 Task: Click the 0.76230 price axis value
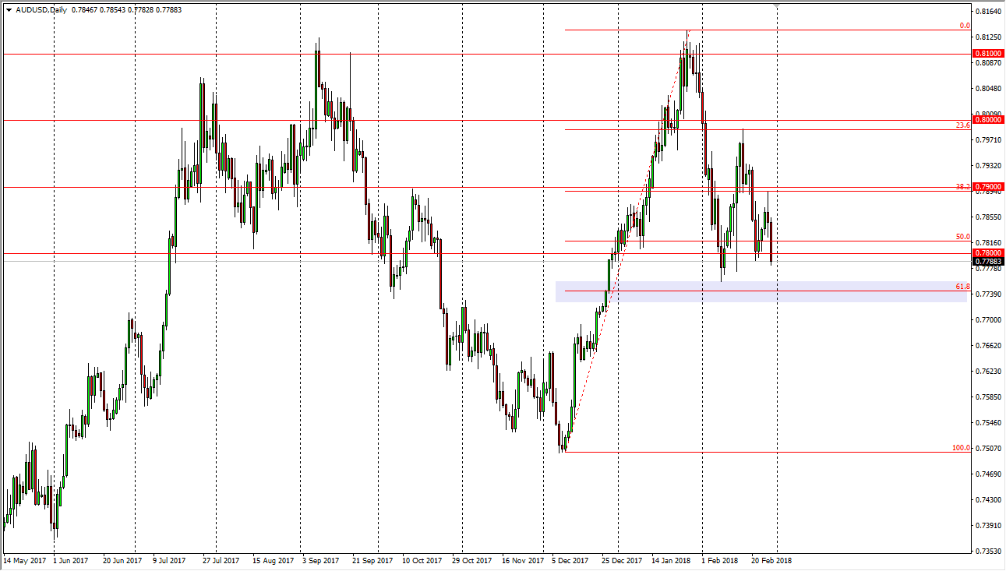coord(988,372)
